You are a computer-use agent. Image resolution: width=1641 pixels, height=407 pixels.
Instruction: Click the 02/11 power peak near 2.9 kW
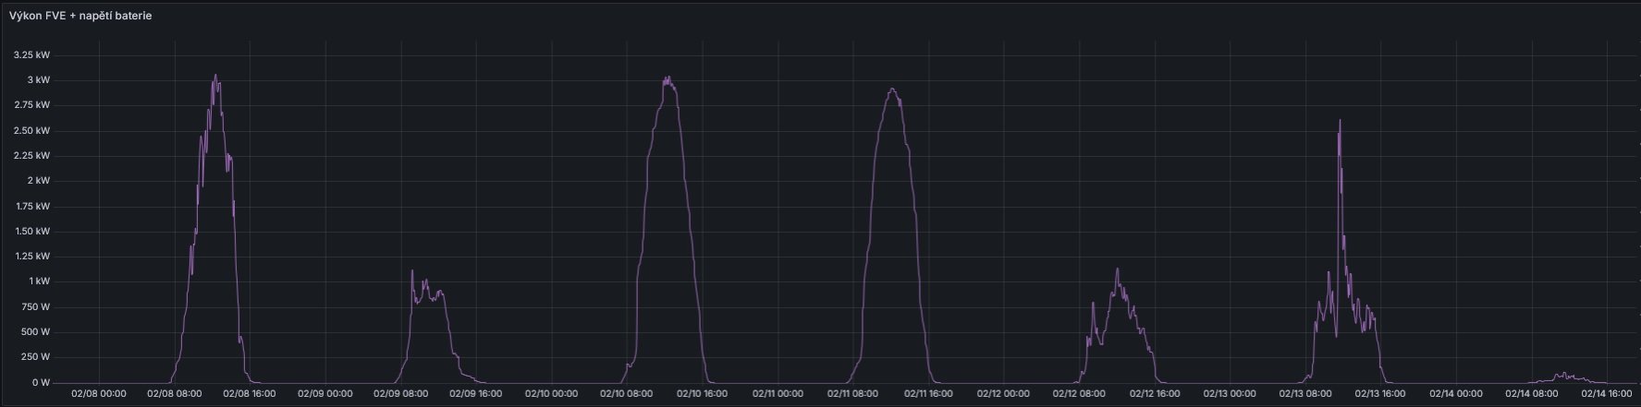point(892,89)
